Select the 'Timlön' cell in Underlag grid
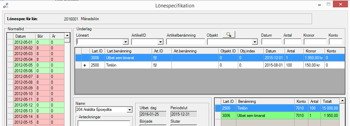Viewport: 350px width, 126px height. point(128,65)
